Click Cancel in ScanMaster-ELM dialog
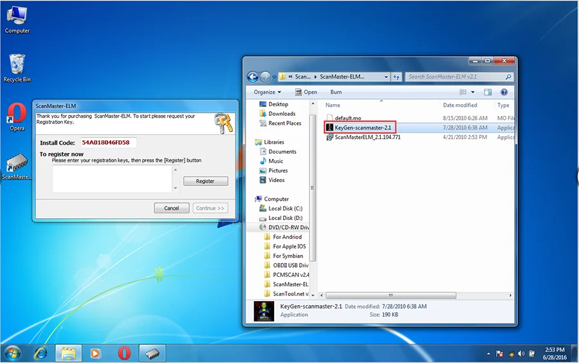The width and height of the screenshot is (579, 363). 172,208
